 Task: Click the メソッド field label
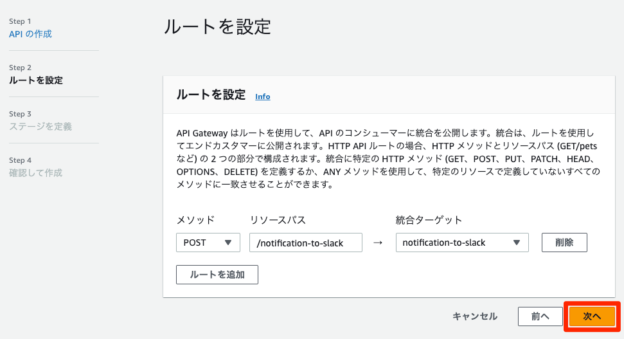point(195,220)
